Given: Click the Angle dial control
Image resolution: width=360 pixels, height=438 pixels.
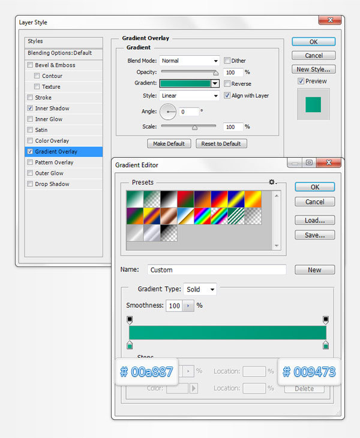Looking at the screenshot, I should point(168,112).
